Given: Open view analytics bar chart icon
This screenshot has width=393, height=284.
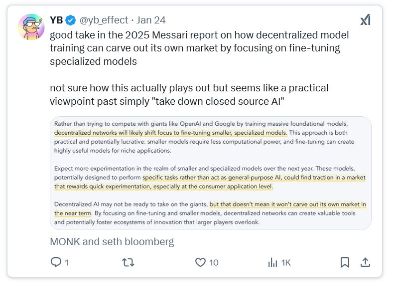Looking at the screenshot, I should [x=273, y=262].
